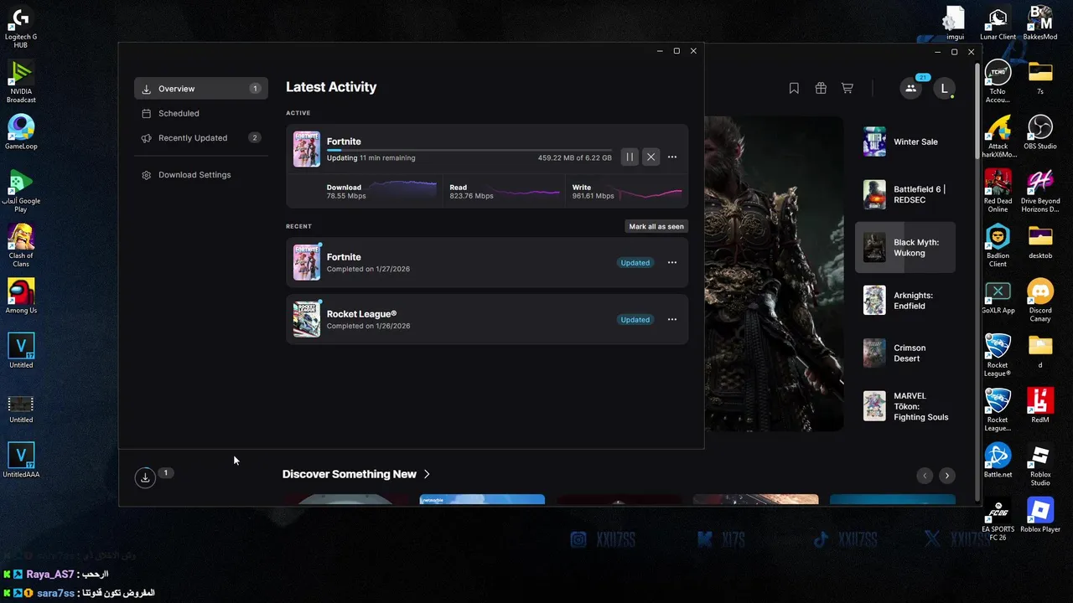Image resolution: width=1073 pixels, height=603 pixels.
Task: Open the imgui file on desktop
Action: [x=955, y=23]
